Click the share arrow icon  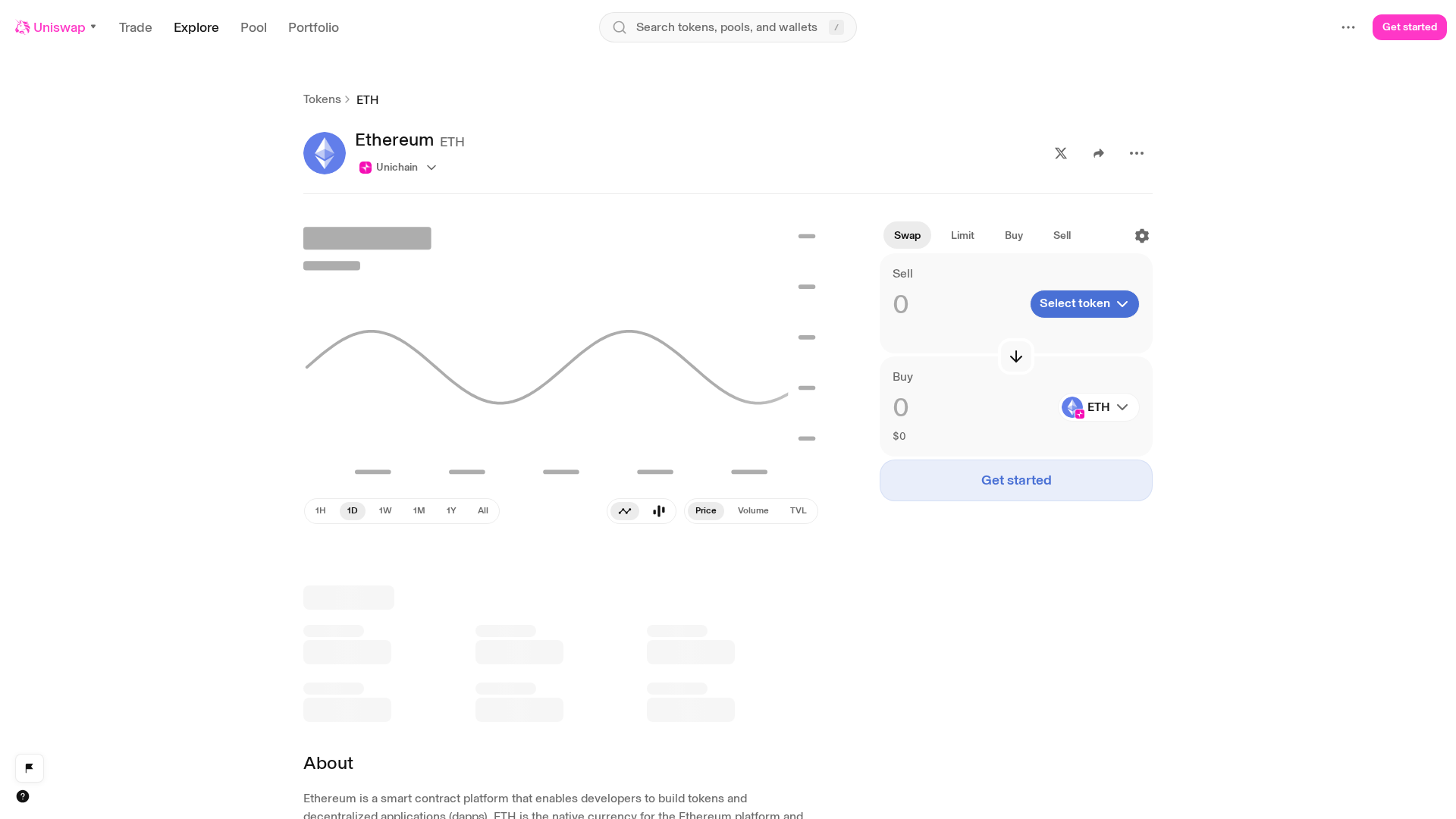(1099, 153)
